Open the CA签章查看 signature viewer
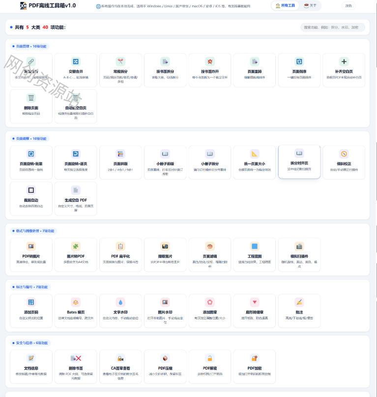377x397 pixels. [x=120, y=367]
